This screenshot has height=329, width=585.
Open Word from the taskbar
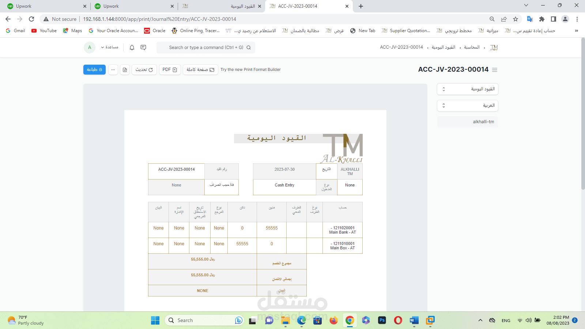[x=414, y=320]
